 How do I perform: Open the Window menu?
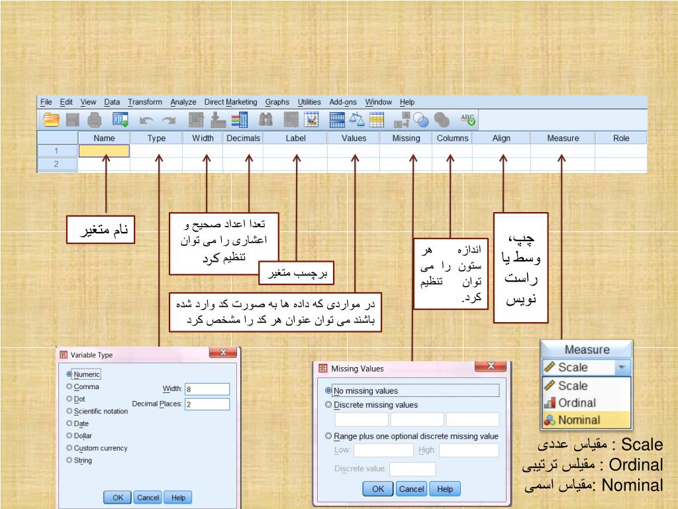click(378, 102)
